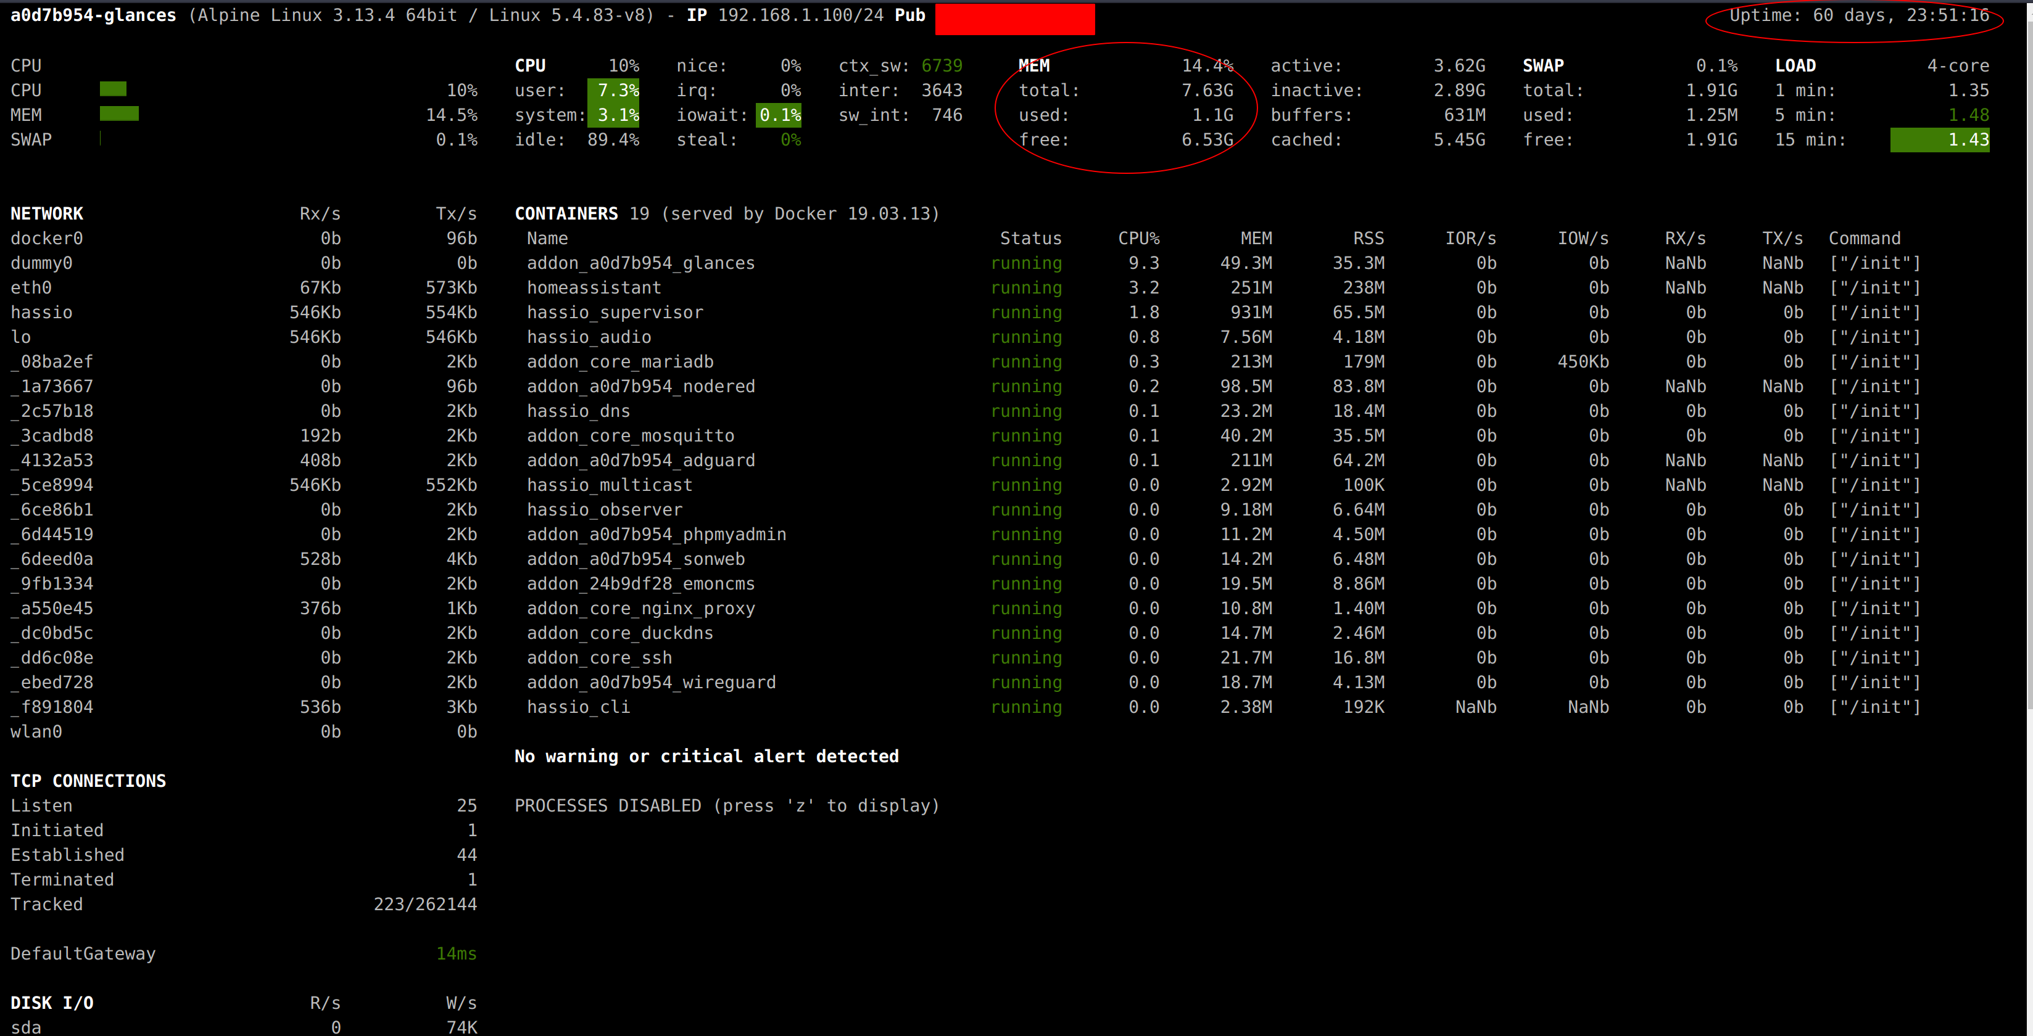Click the SWAP header in top panel
This screenshot has height=1036, width=2033.
click(x=1543, y=65)
